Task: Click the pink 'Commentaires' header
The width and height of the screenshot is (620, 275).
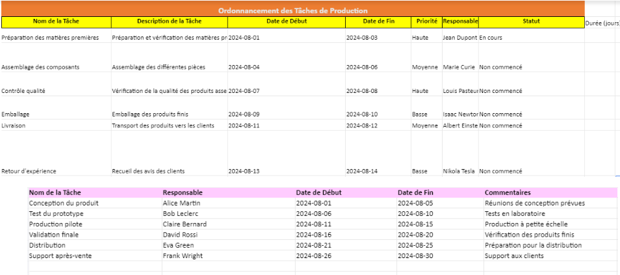Action: [x=550, y=192]
